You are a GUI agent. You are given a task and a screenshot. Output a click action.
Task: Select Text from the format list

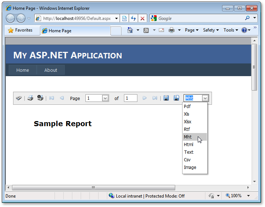(195, 152)
